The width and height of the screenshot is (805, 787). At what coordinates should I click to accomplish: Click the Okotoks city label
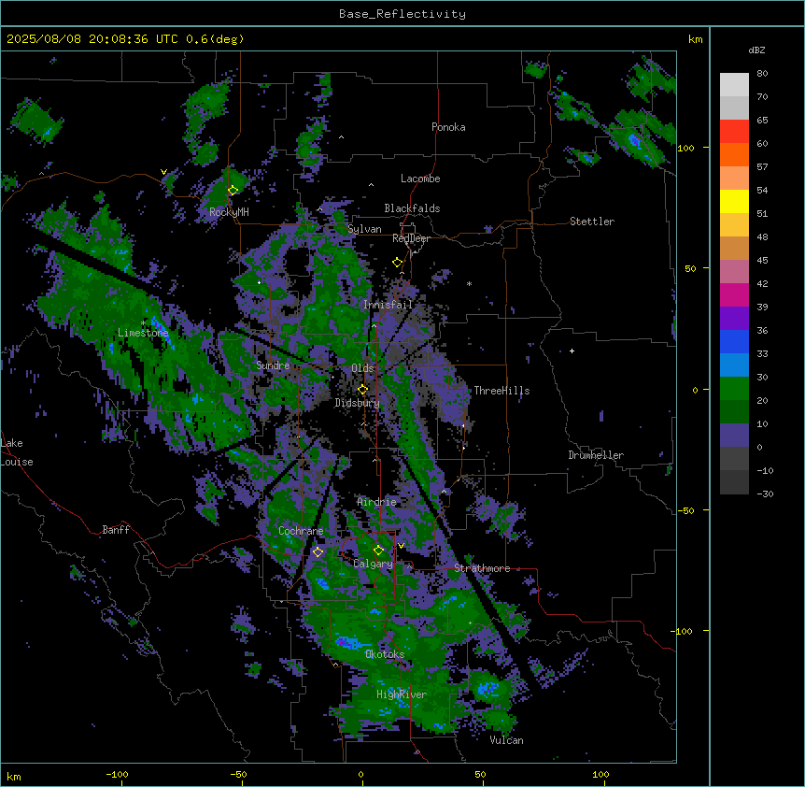point(385,654)
